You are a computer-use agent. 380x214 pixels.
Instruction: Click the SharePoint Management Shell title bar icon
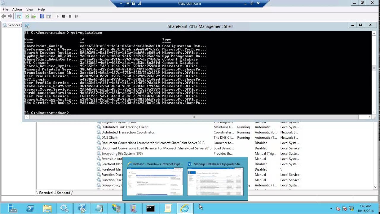coord(27,26)
